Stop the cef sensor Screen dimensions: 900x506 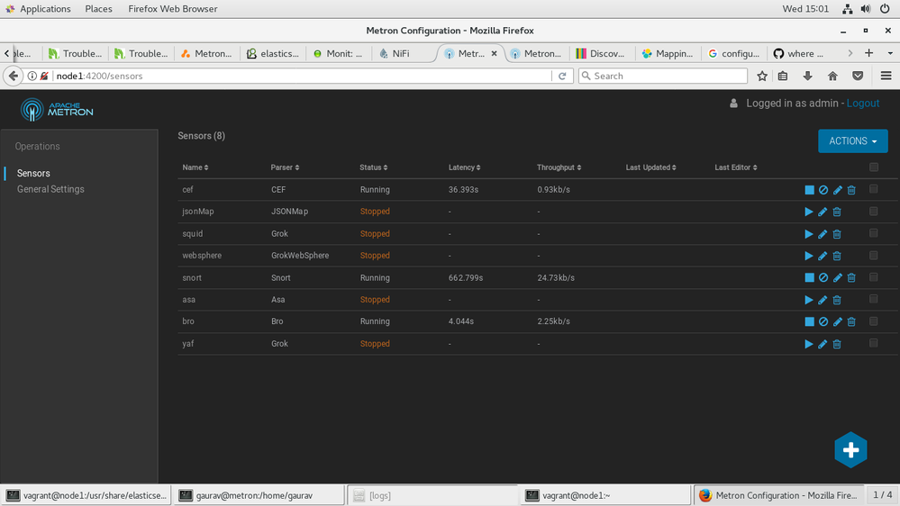[x=809, y=190]
